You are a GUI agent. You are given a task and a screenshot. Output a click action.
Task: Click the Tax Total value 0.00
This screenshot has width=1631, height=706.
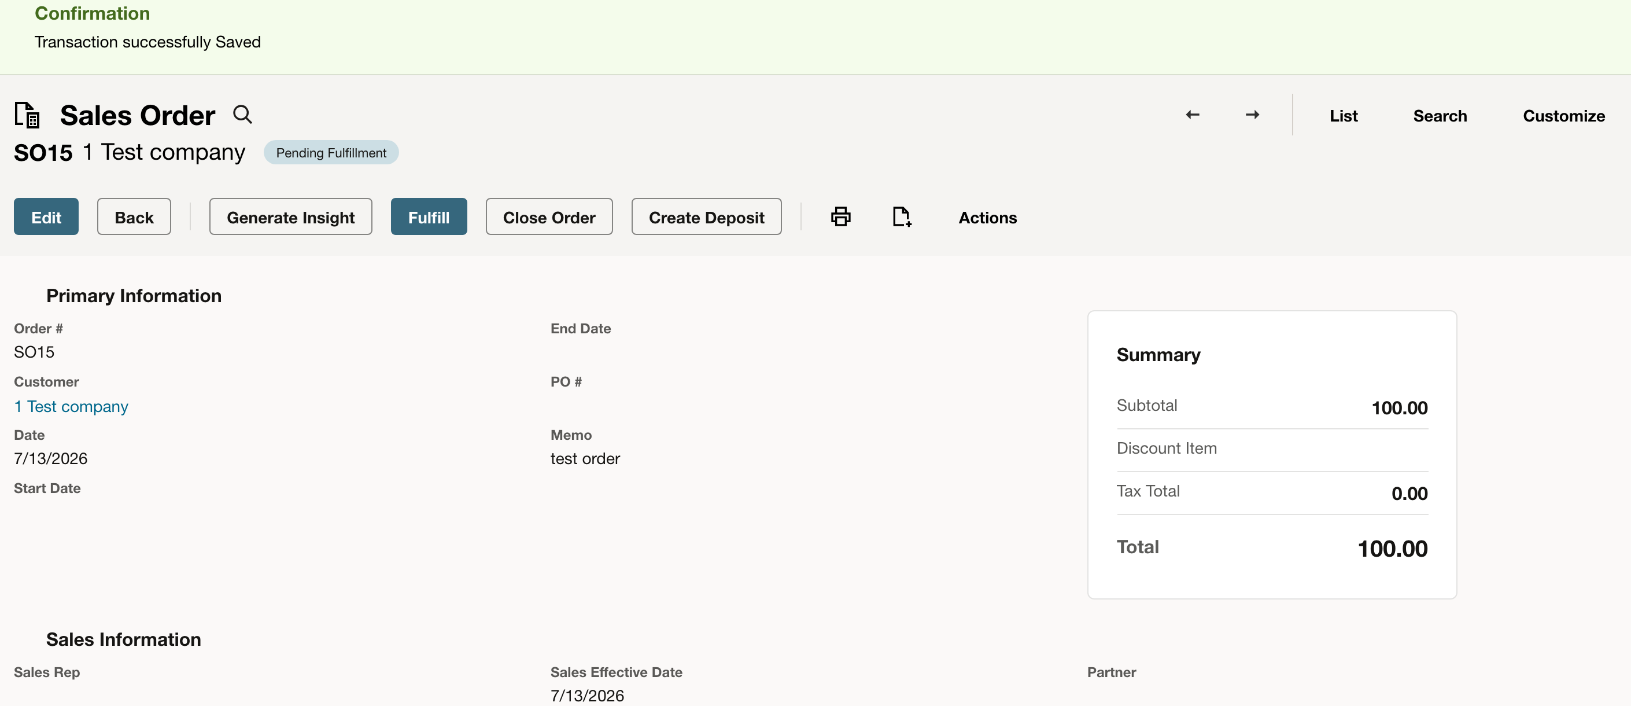click(1409, 493)
